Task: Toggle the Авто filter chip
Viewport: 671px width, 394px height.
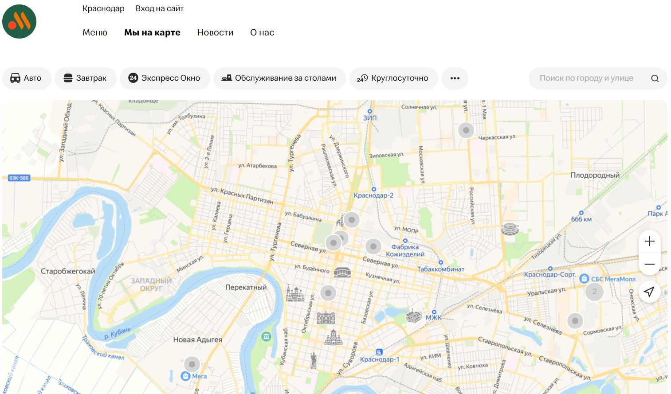Action: pos(26,78)
